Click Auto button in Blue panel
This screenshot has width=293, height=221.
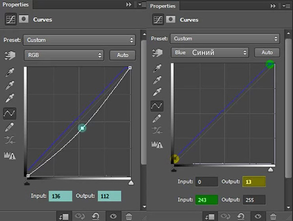(267, 53)
